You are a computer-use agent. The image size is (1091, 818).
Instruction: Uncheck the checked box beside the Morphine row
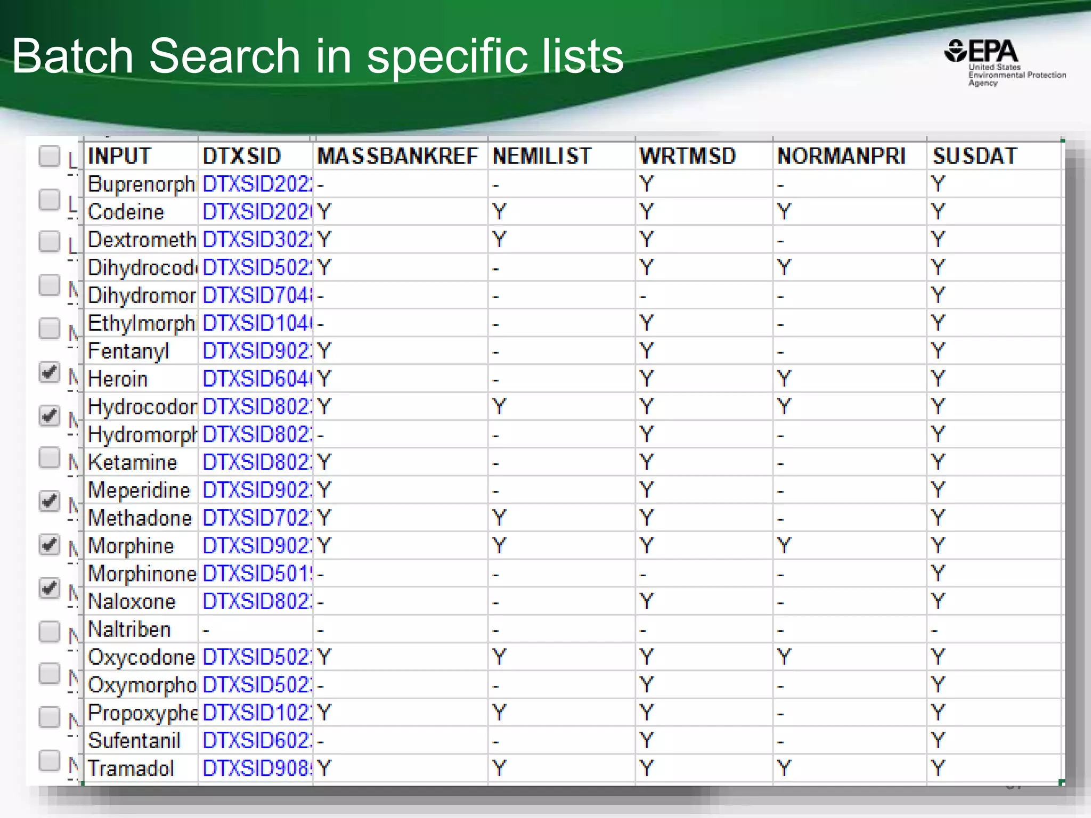(50, 545)
